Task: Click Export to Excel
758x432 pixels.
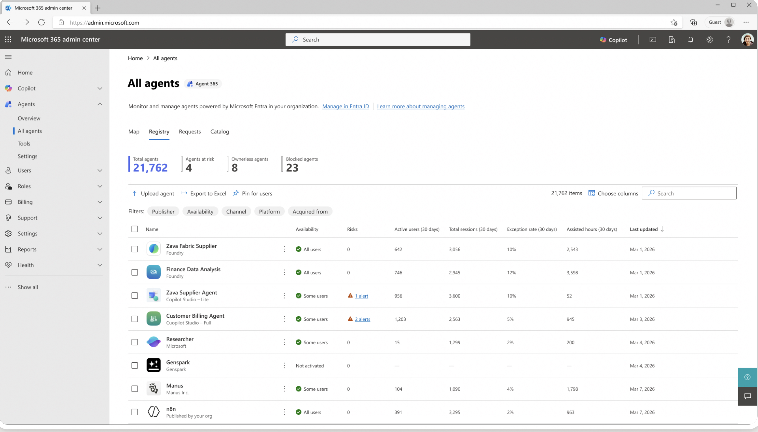Action: click(204, 193)
